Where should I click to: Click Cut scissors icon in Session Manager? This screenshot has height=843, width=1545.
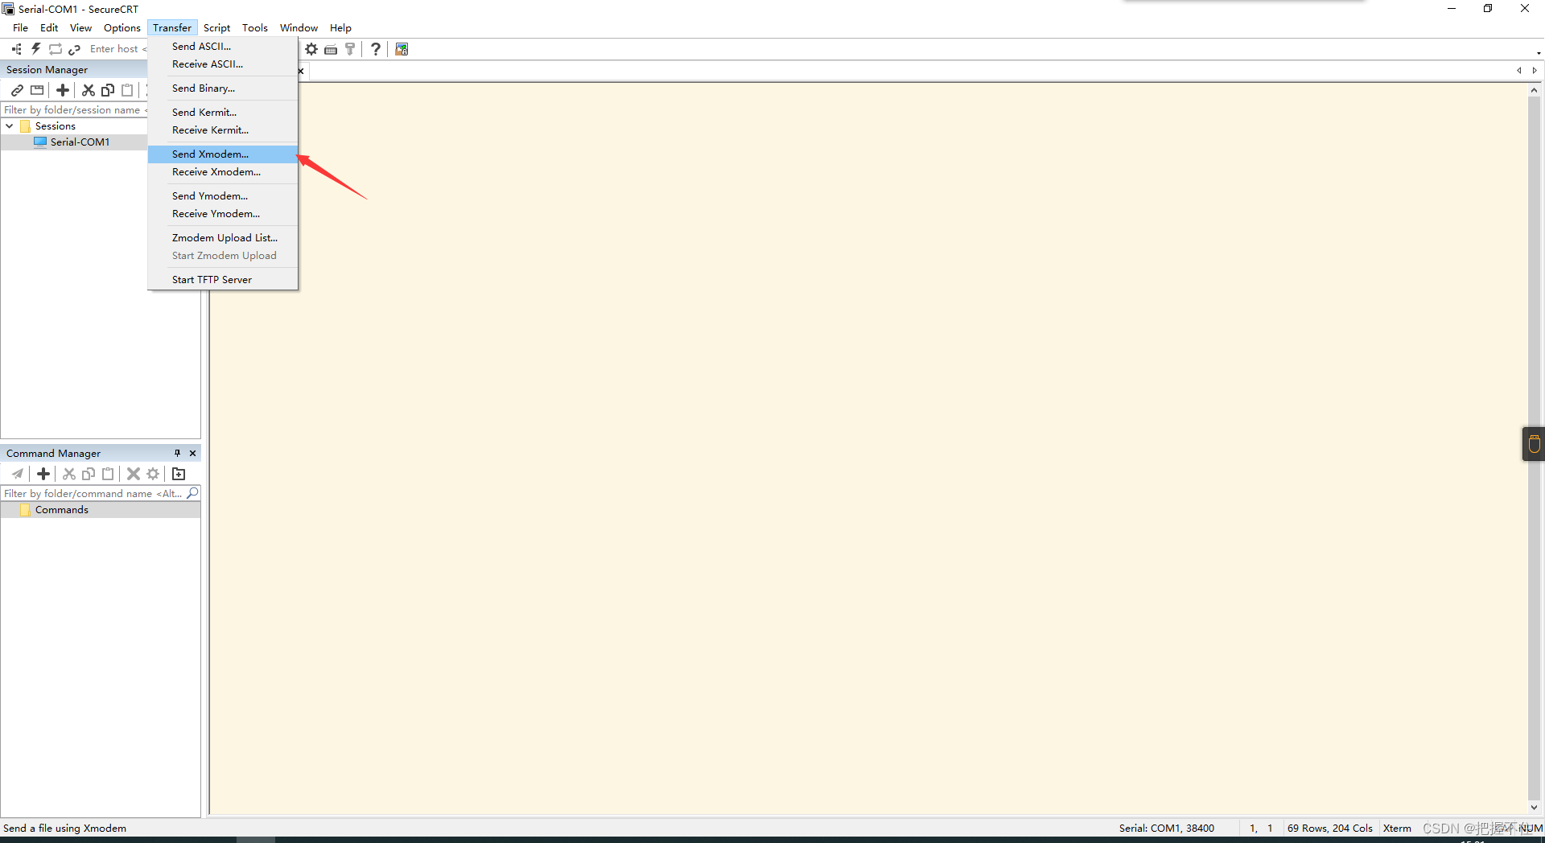point(89,90)
